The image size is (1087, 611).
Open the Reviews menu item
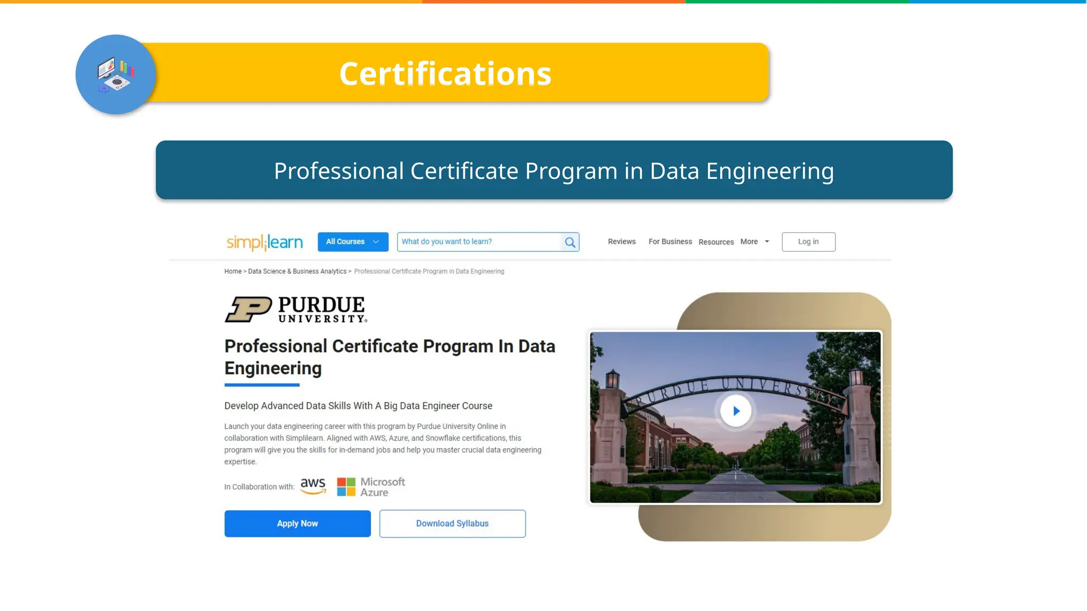[x=622, y=242]
